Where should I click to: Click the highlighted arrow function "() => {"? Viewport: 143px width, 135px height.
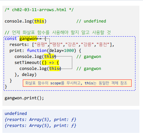pyautogui.click(x=50, y=63)
